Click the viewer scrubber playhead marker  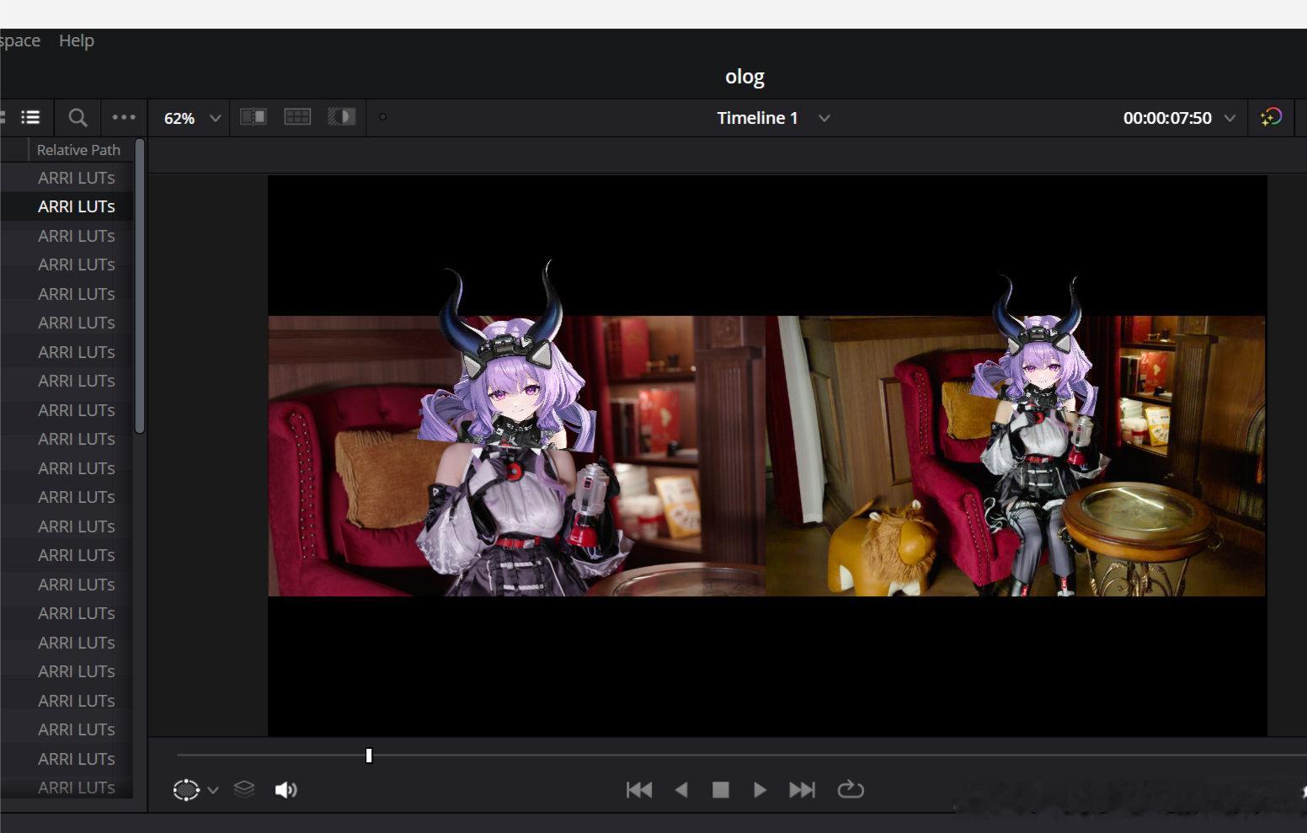[369, 756]
